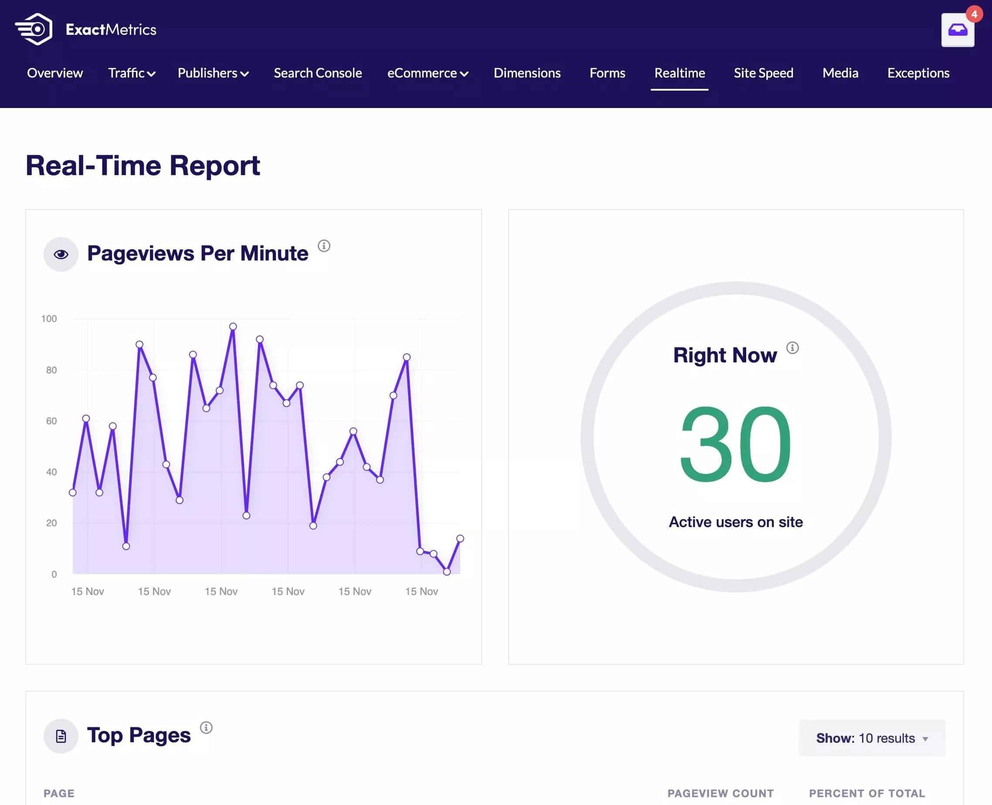Image resolution: width=992 pixels, height=805 pixels.
Task: Click the ExactMetrics logo icon
Action: [34, 29]
